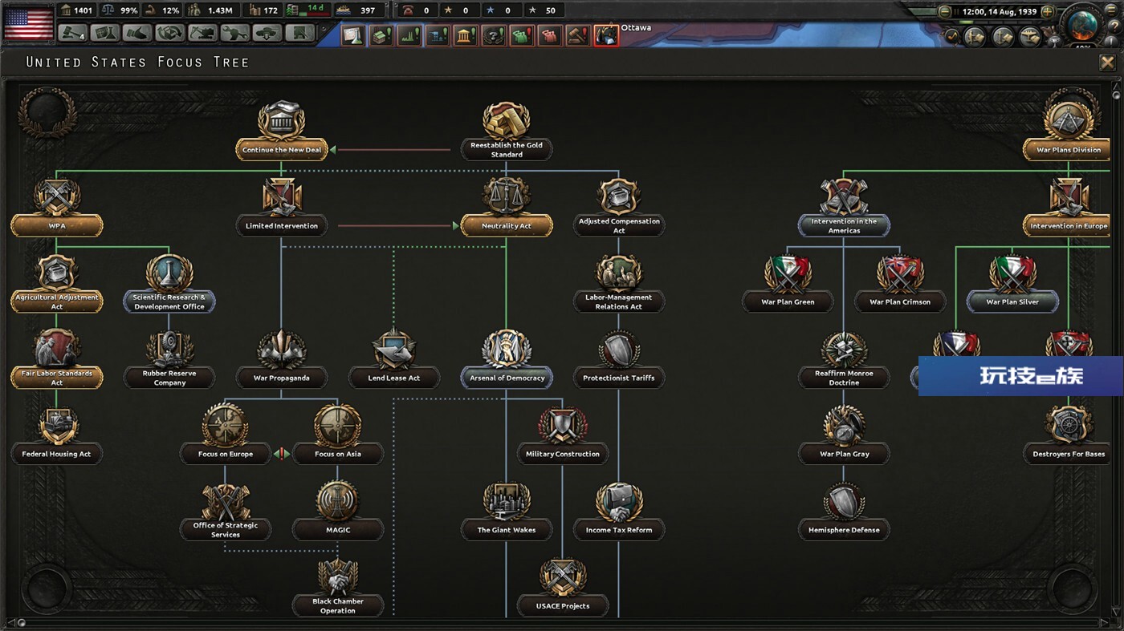Select the War Plan Green focus icon

click(x=788, y=274)
